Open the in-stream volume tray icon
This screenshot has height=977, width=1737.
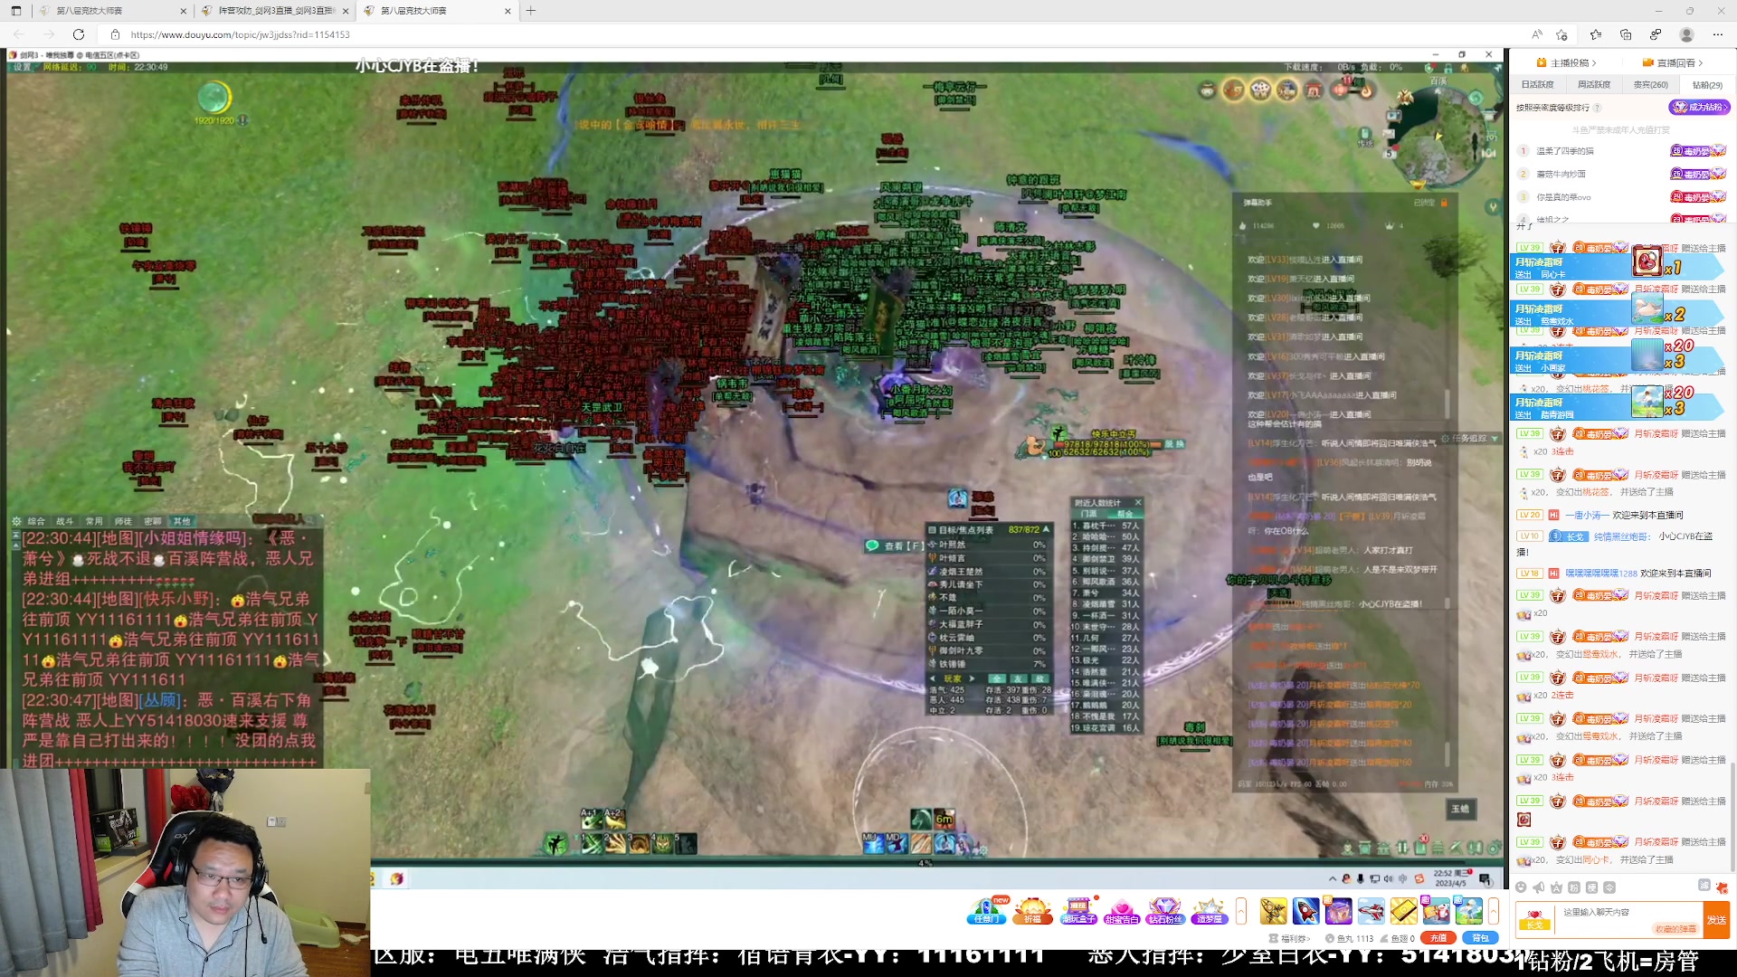pos(1389,878)
